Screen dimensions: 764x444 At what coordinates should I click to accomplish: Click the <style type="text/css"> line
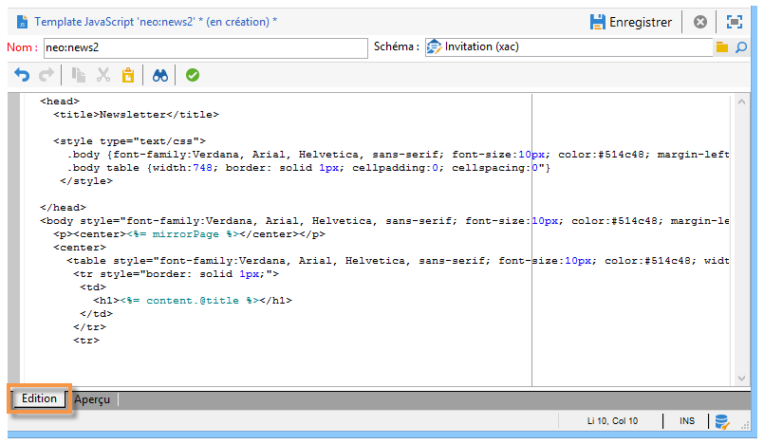click(x=130, y=141)
